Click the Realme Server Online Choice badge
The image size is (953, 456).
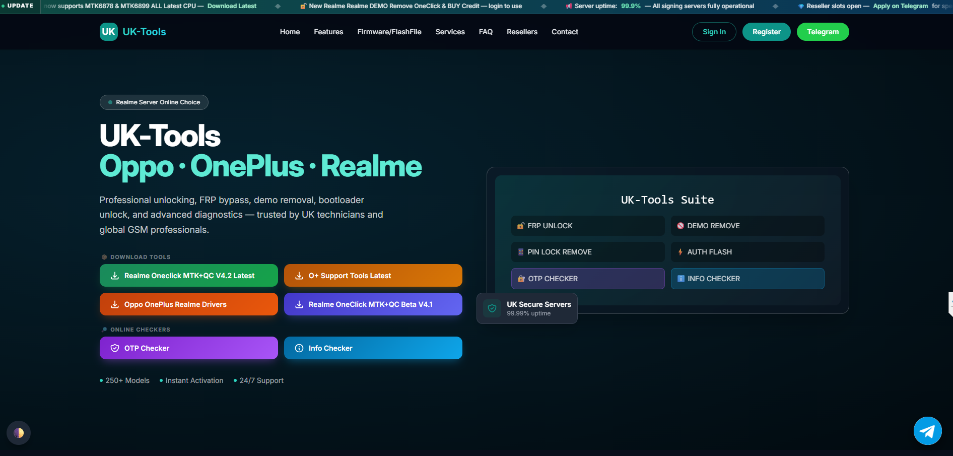[154, 102]
